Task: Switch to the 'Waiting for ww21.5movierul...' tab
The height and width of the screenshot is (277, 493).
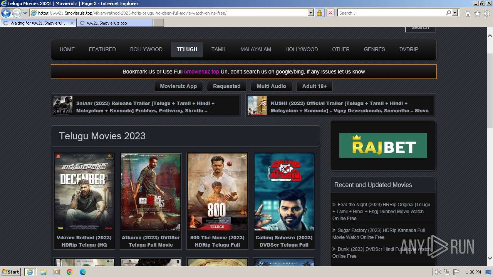Action: tap(39, 23)
